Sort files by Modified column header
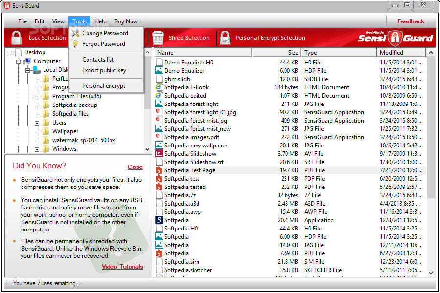 click(401, 52)
